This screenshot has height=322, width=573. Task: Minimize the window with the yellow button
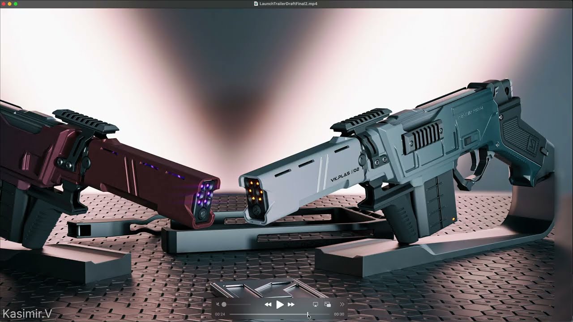pos(9,4)
